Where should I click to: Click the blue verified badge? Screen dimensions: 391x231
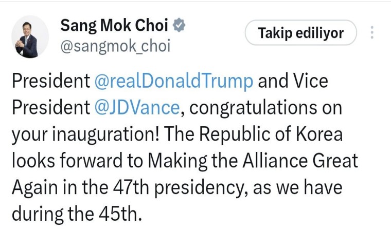(180, 25)
